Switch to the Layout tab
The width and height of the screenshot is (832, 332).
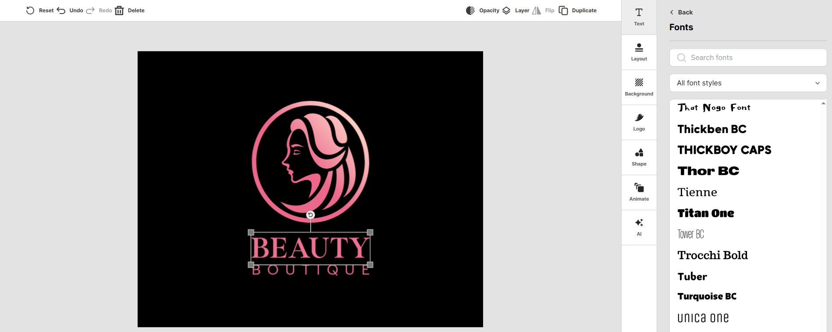[639, 52]
